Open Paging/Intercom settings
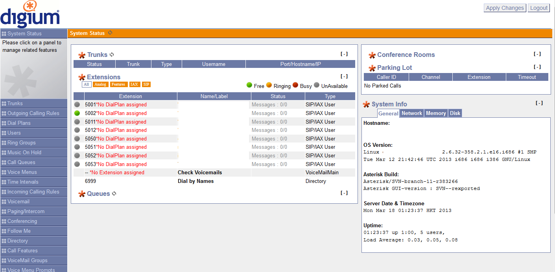Viewport: 555px width, 272px height. tap(33, 212)
